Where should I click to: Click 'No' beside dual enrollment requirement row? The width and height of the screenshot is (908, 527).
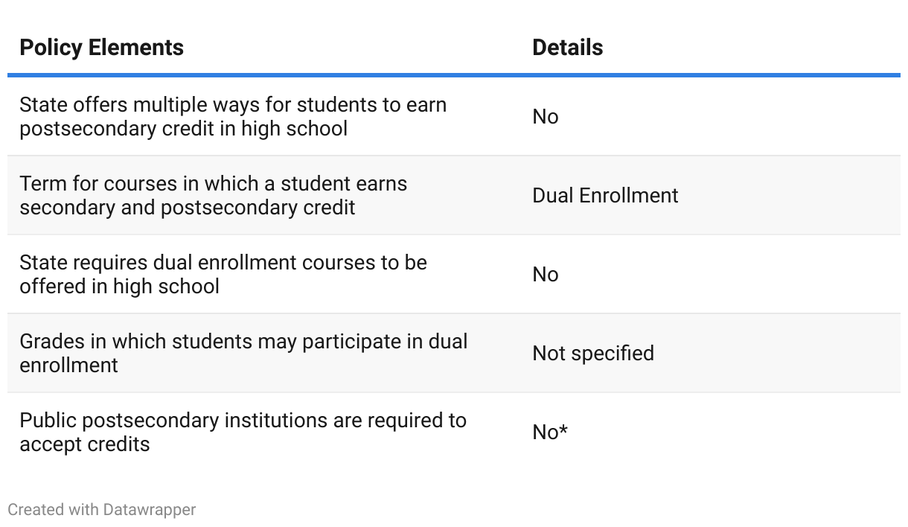[x=546, y=275]
